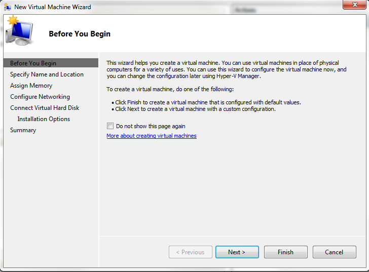The width and height of the screenshot is (369, 272).
Task: Click the 'Click Next to create' bullet text
Action: click(195, 109)
